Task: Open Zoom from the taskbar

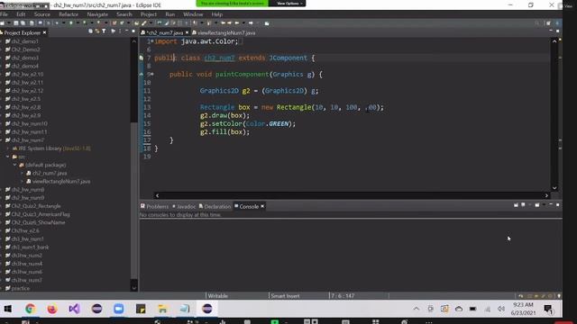Action: tap(118, 309)
